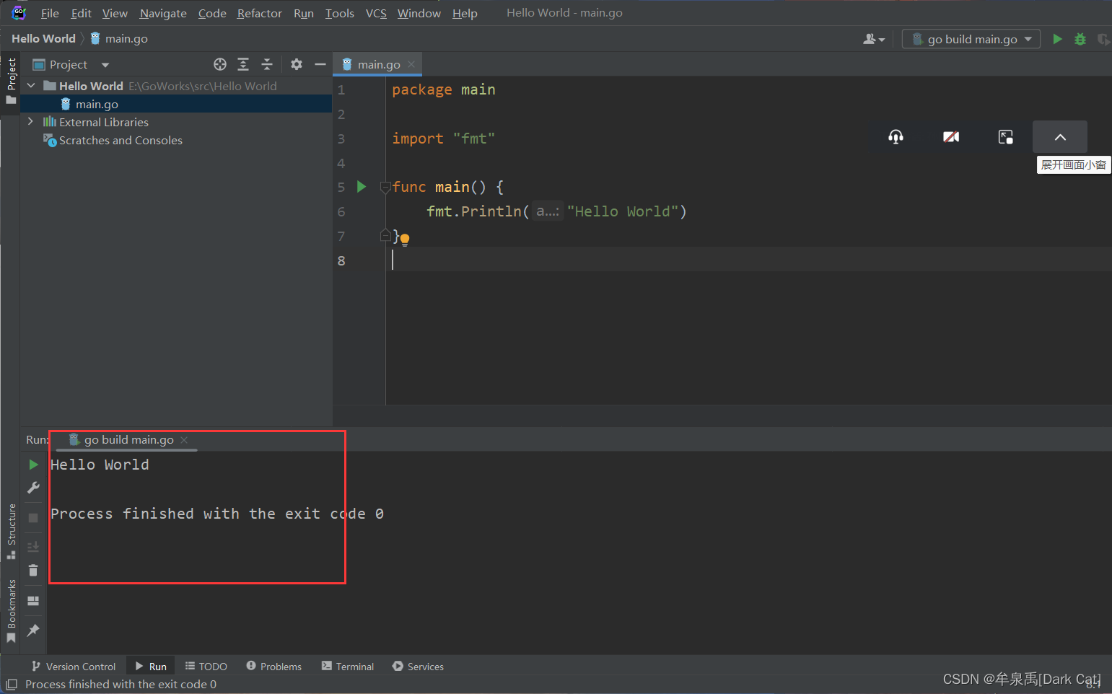This screenshot has width=1112, height=694.
Task: Click the Collapse All icon in Project panel
Action: (x=267, y=64)
